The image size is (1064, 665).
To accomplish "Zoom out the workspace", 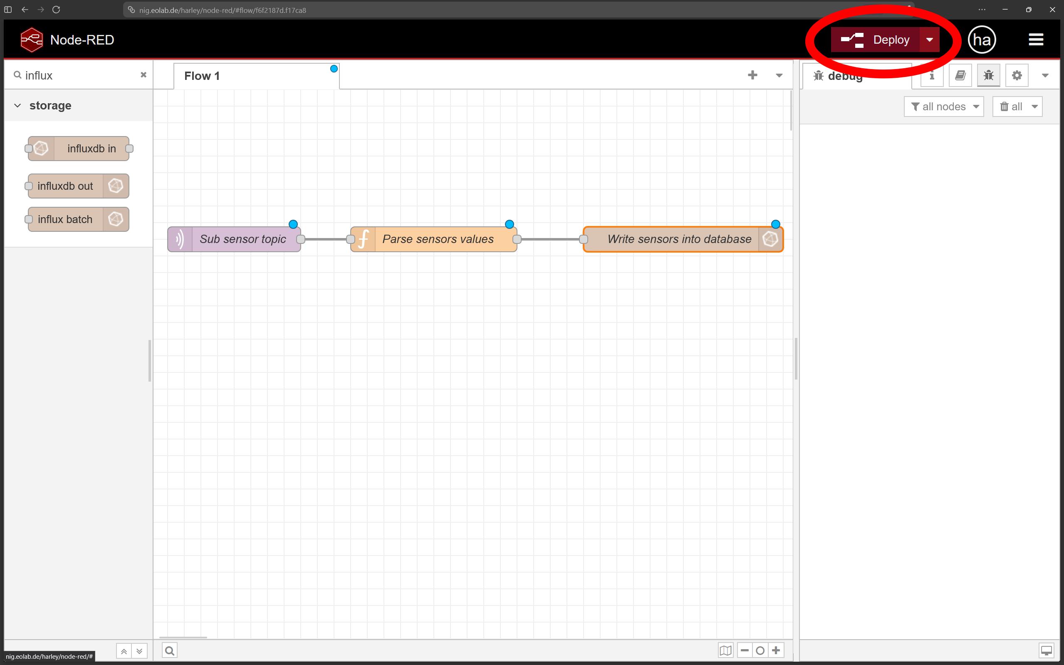I will 744,650.
